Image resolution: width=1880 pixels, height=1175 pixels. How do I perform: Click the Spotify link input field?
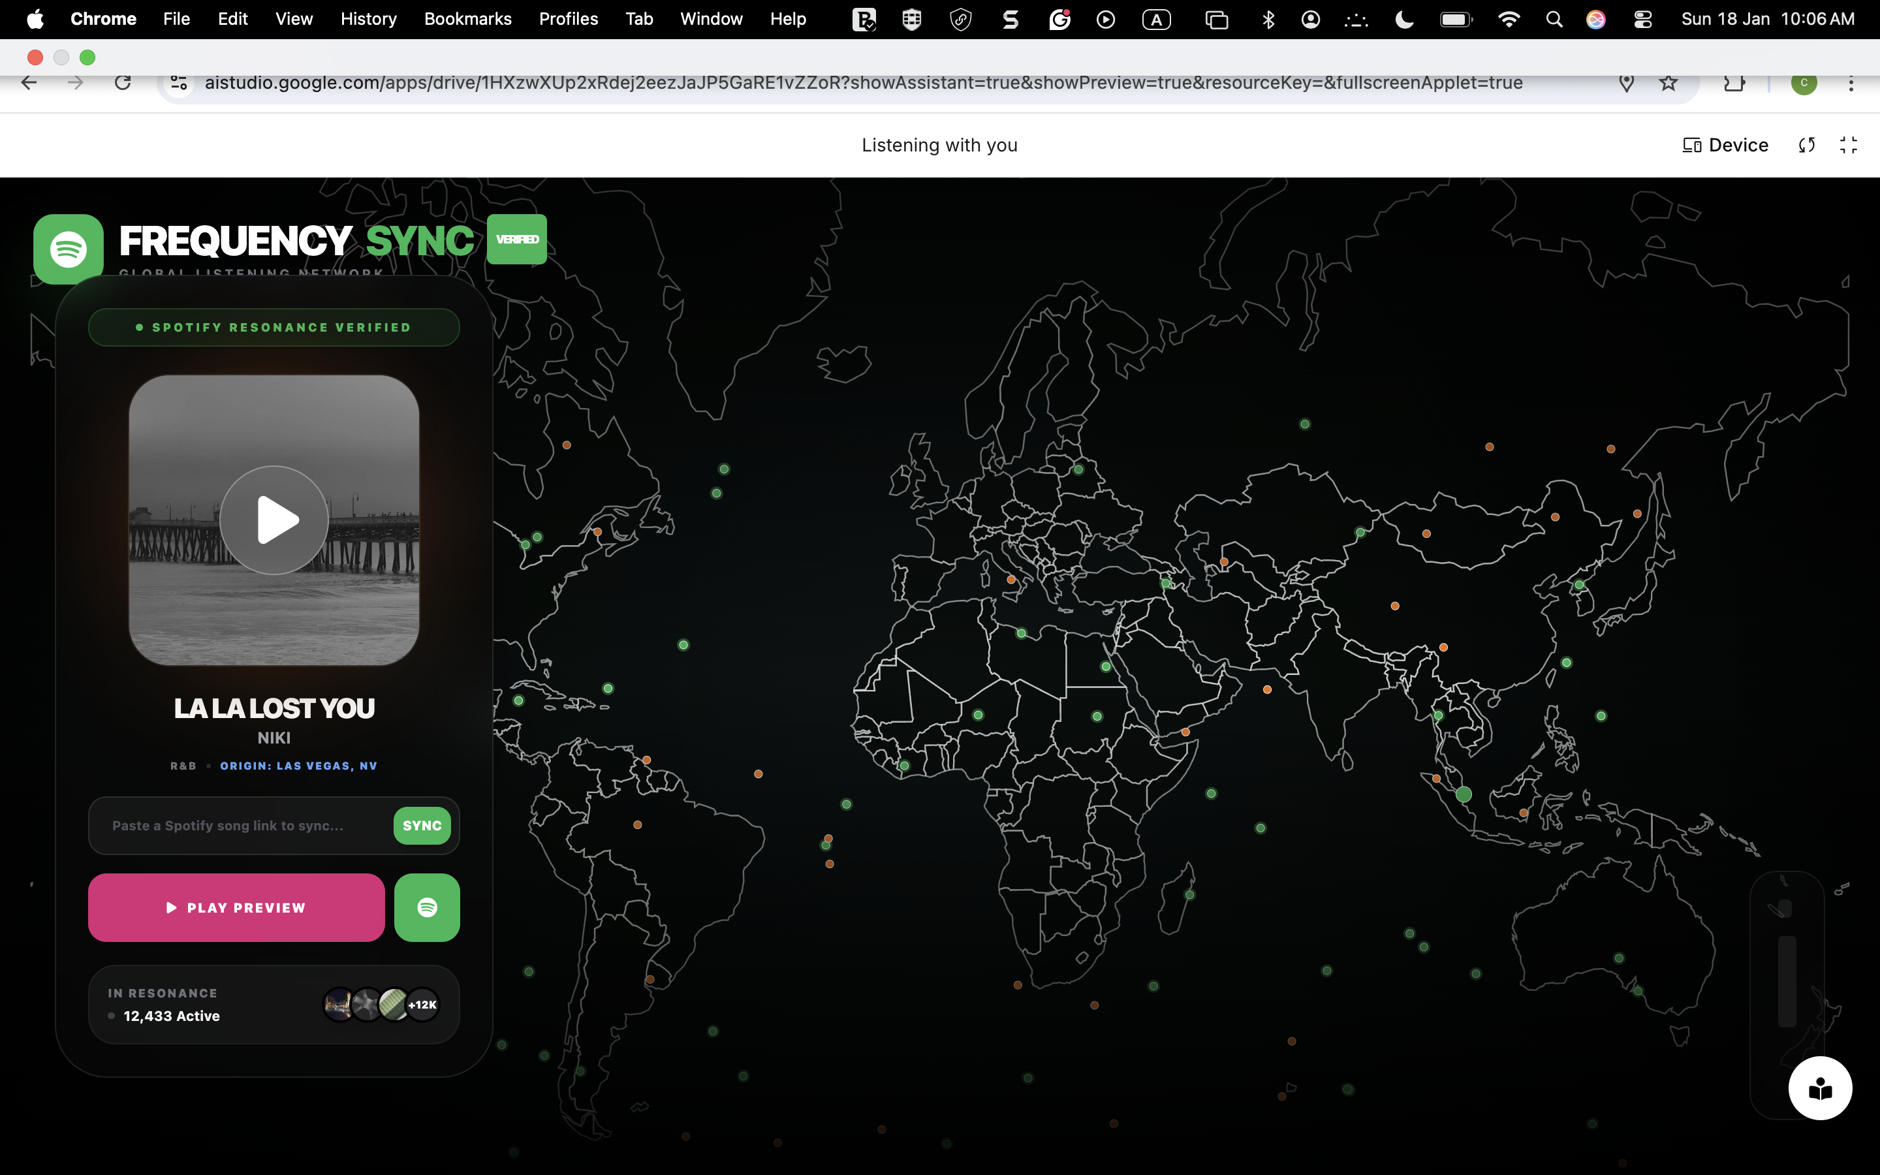[x=241, y=825]
